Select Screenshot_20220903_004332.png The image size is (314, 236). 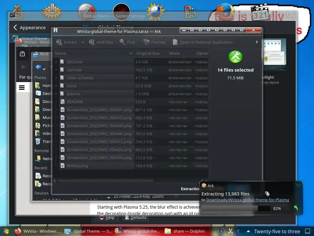[x=131, y=118]
